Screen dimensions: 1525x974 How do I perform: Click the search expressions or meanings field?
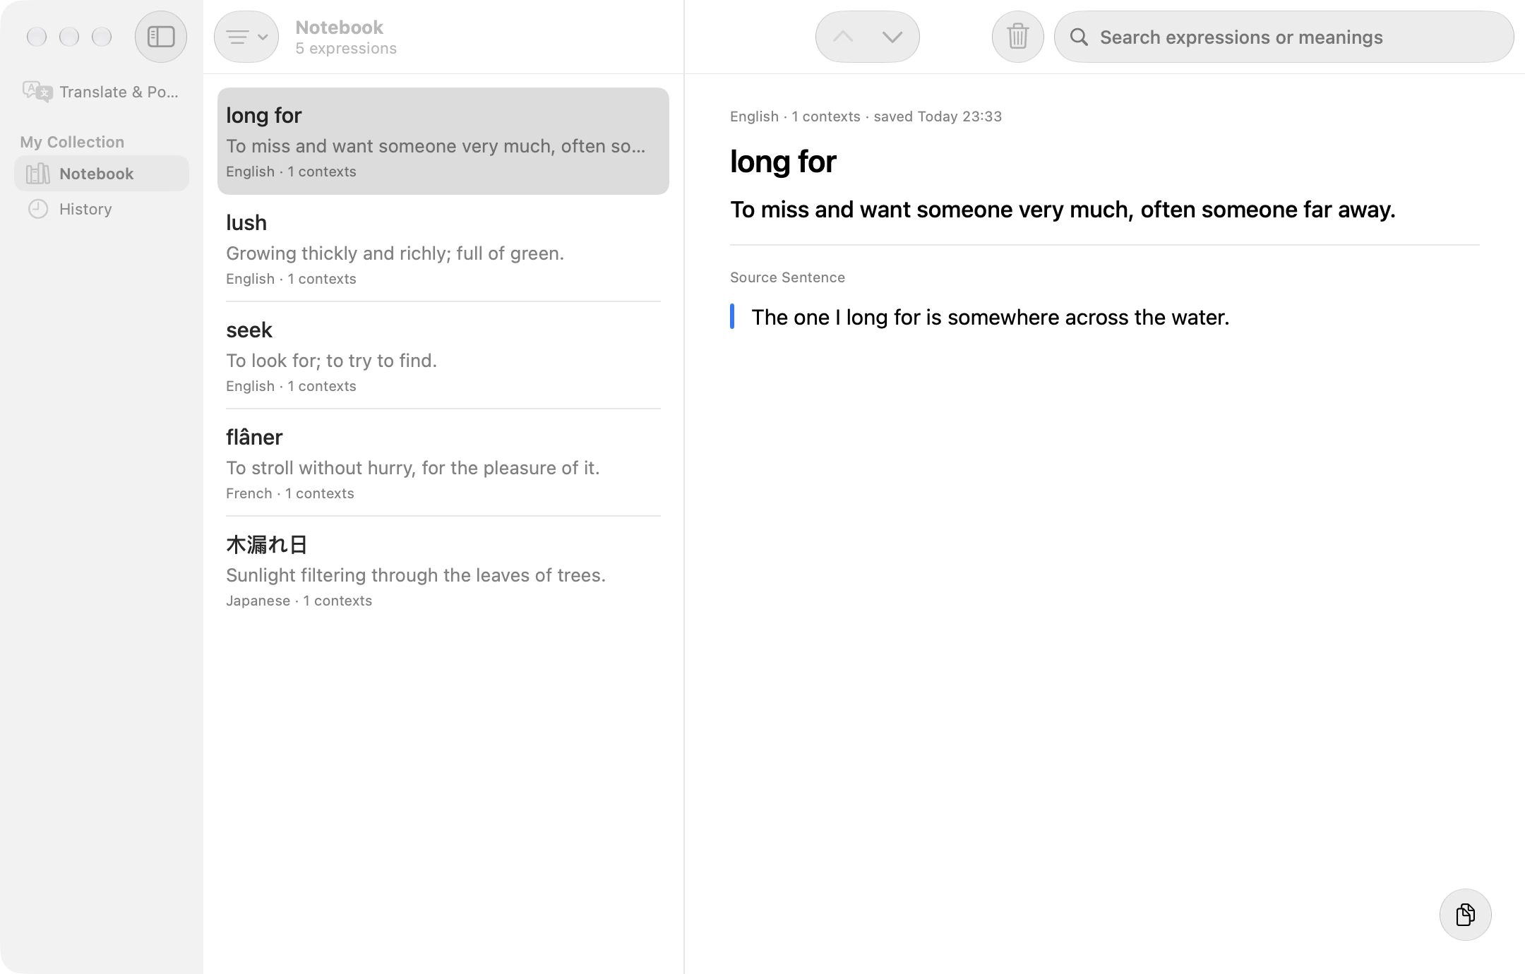(x=1284, y=37)
